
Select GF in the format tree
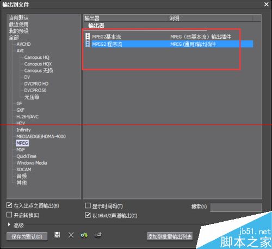(x=19, y=104)
